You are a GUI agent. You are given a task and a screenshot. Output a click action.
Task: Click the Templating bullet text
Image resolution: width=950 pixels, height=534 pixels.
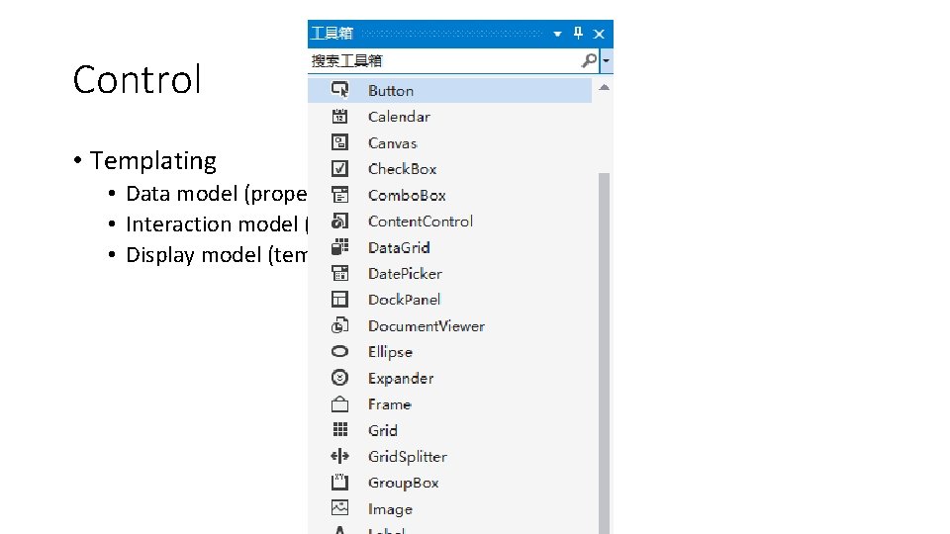coord(152,161)
